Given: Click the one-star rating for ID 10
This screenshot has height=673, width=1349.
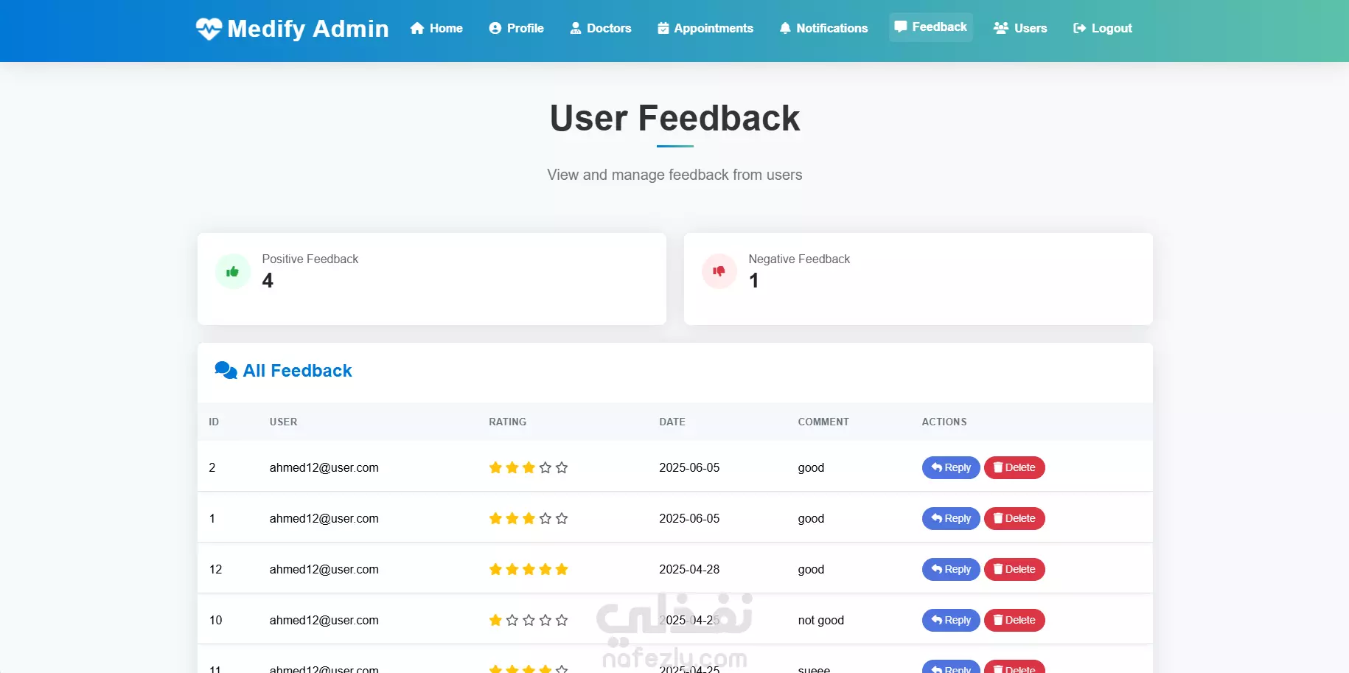Looking at the screenshot, I should [x=529, y=620].
